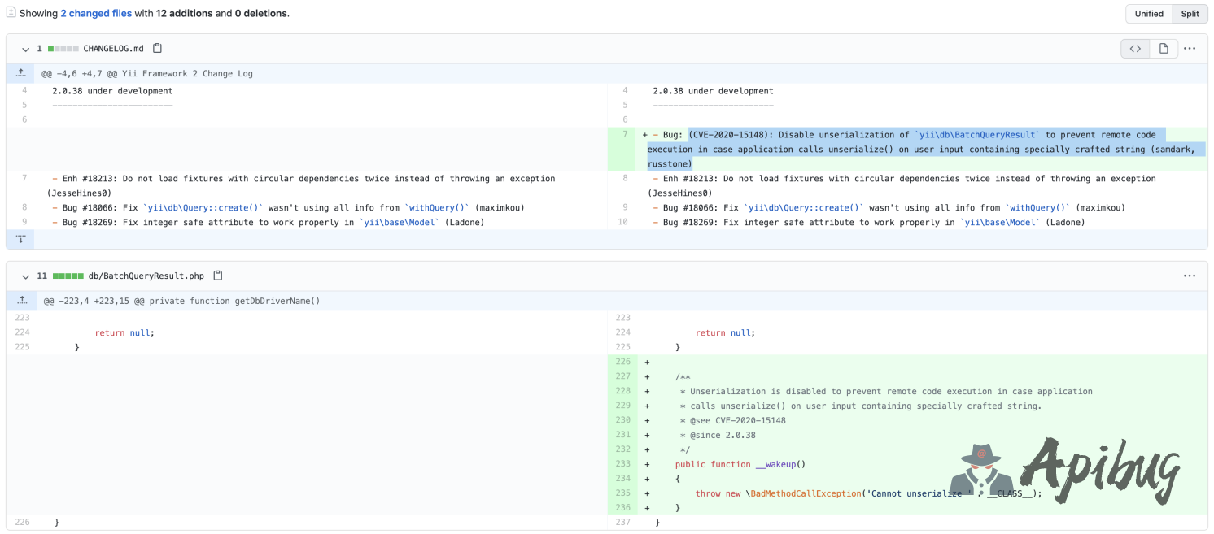
Task: Click the green diffstat squares for BatchQueryResult.php
Action: tap(68, 276)
